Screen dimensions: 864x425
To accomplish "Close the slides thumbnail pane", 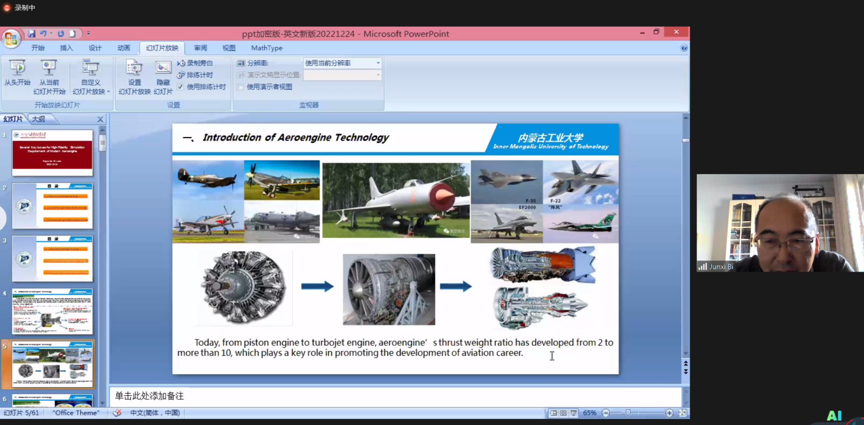I will click(x=101, y=119).
